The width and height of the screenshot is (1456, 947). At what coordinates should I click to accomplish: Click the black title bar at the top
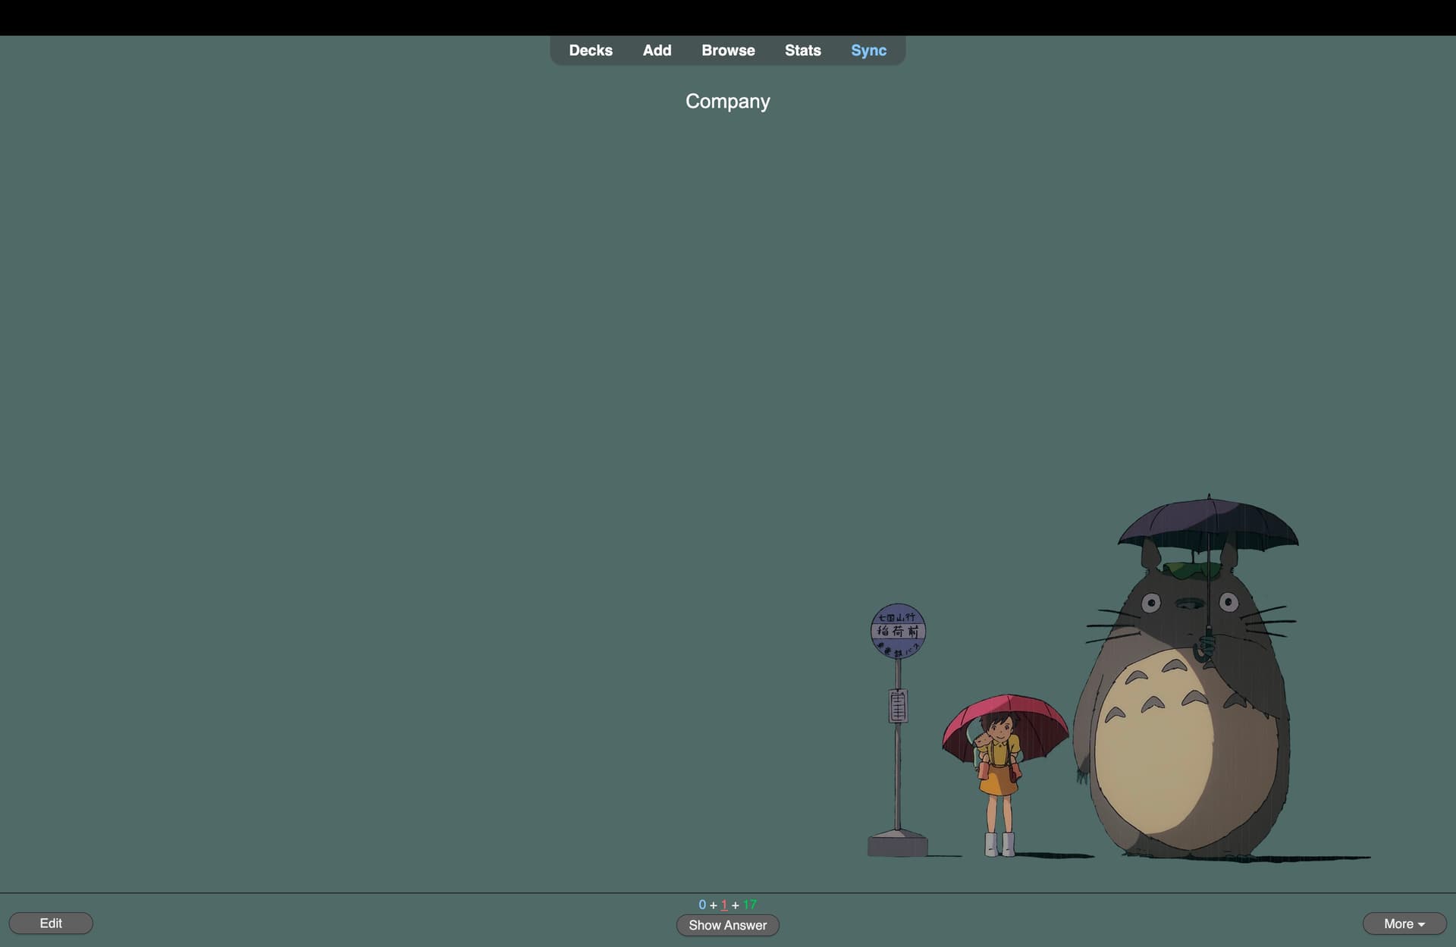[728, 17]
